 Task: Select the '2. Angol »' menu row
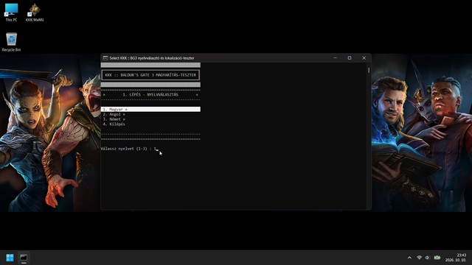[114, 114]
